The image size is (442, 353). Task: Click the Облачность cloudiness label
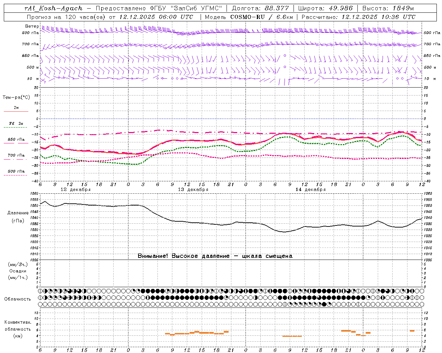(x=18, y=299)
